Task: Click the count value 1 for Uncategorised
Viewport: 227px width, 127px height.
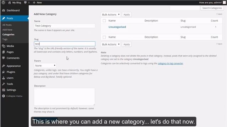Action: click(x=216, y=27)
